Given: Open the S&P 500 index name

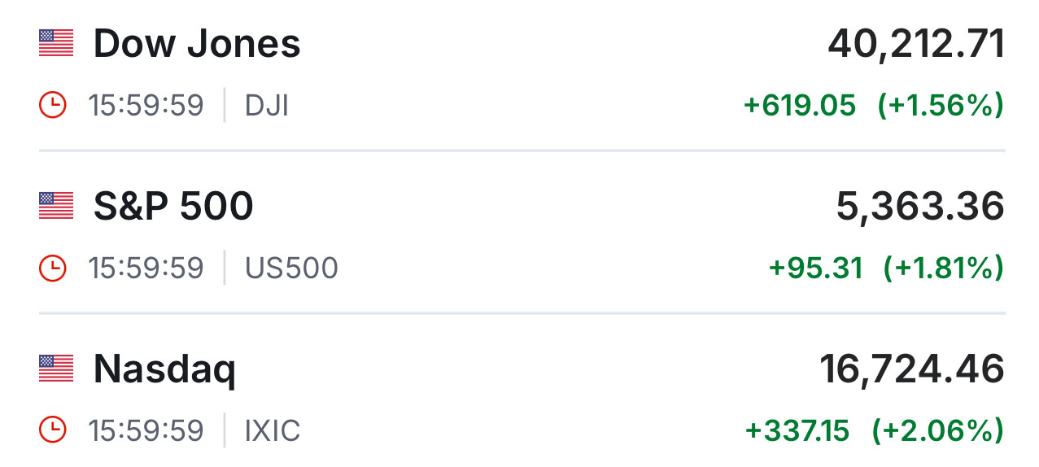Looking at the screenshot, I should click(173, 207).
